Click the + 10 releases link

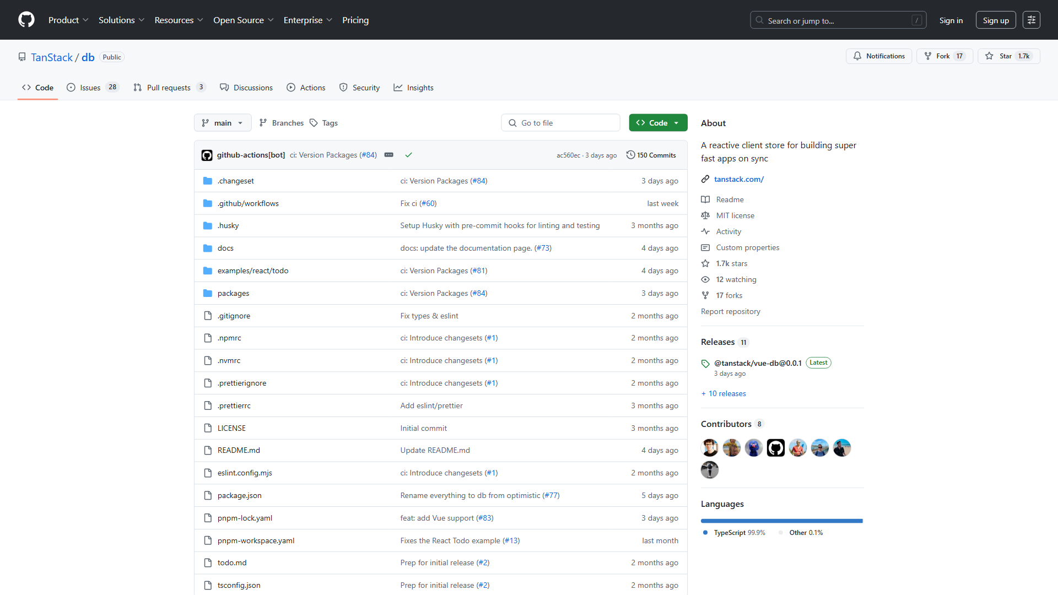[x=724, y=393]
